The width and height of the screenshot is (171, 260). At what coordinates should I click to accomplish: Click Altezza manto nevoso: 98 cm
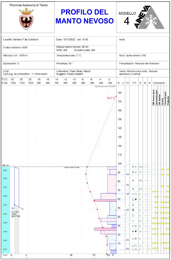[72, 47]
